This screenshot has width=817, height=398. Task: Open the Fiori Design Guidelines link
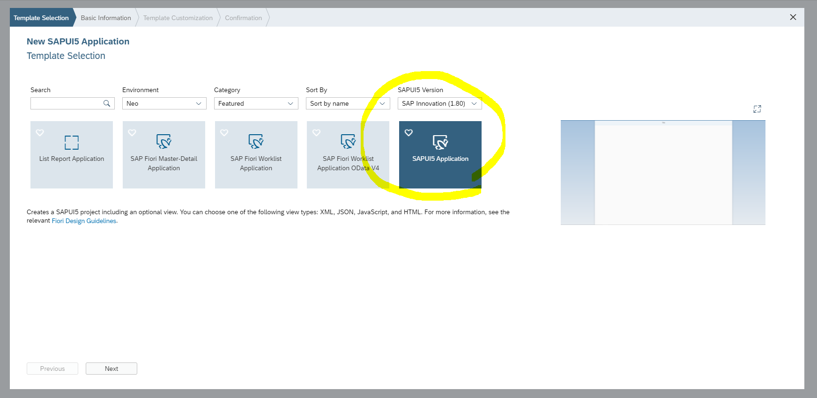pos(84,221)
